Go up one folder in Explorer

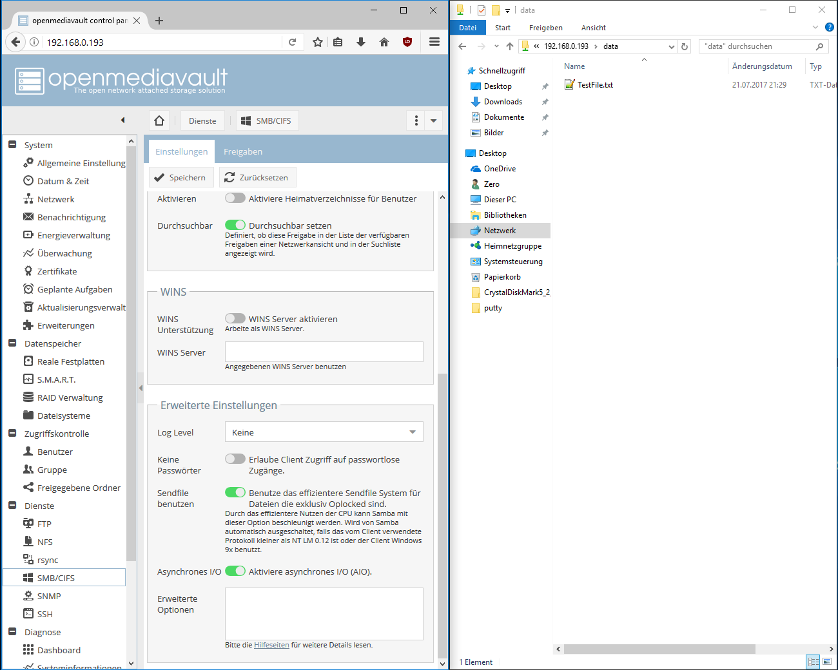tap(510, 46)
